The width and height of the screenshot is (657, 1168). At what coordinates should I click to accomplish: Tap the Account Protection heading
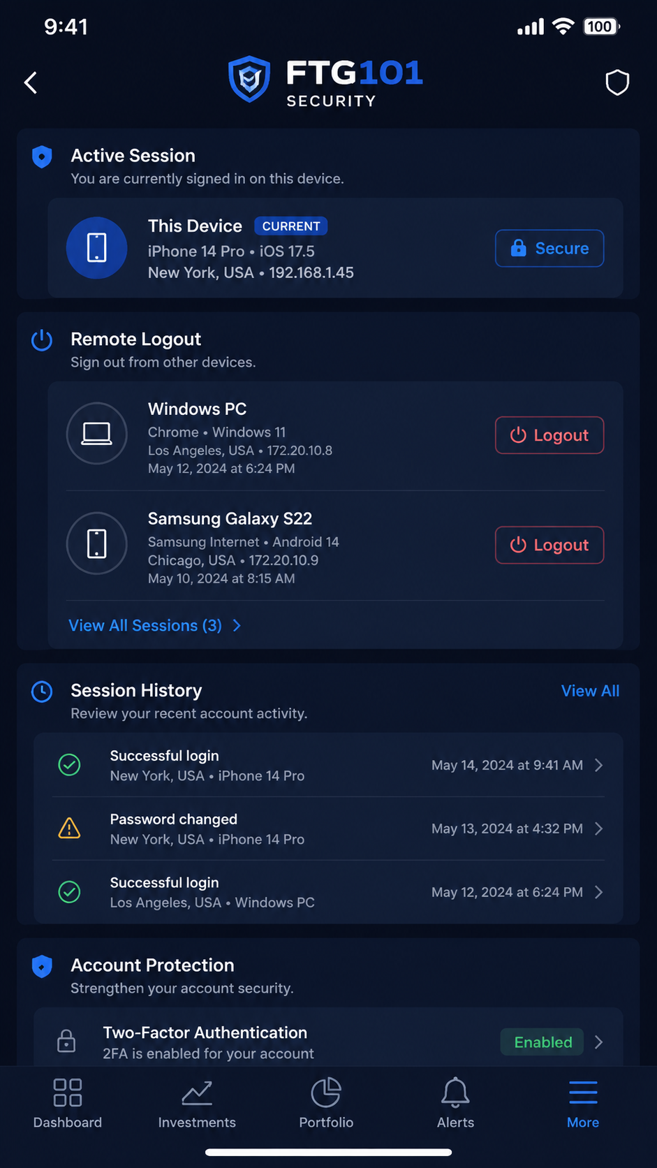pos(152,965)
